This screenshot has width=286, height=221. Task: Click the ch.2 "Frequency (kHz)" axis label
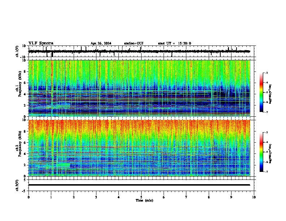click(x=20, y=144)
